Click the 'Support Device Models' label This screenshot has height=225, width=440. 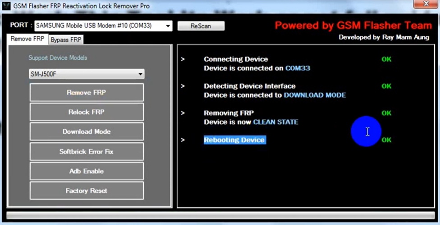(58, 58)
